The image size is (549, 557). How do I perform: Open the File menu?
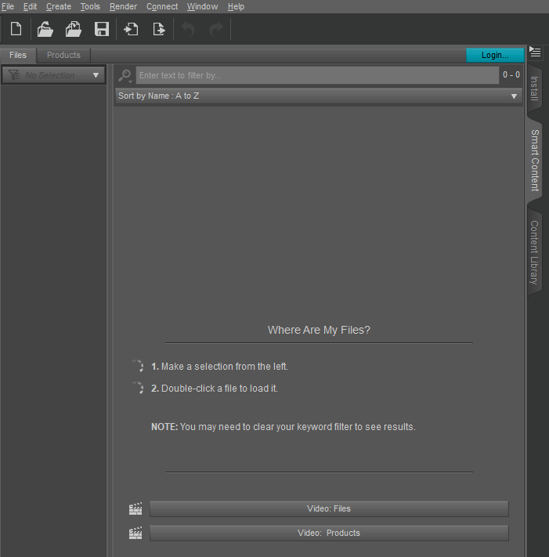(x=8, y=6)
